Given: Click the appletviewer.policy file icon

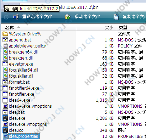Looking at the screenshot, I should 5,46.
